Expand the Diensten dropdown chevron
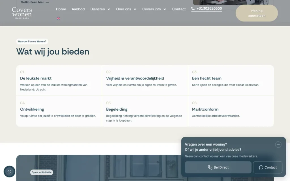290x181 pixels. (x=109, y=9)
